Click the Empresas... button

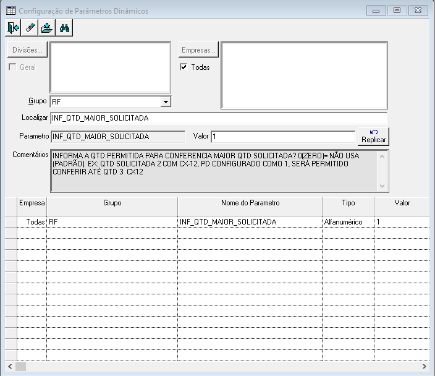pyautogui.click(x=198, y=49)
